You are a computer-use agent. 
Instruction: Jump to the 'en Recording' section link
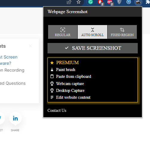click(12, 70)
